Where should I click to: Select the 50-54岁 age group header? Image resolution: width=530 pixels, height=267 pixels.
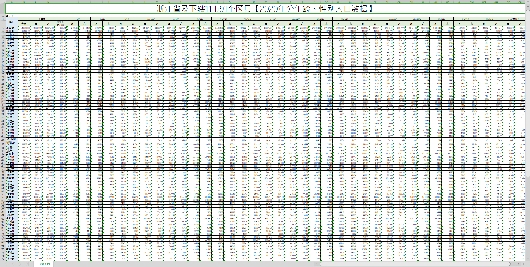(345, 19)
